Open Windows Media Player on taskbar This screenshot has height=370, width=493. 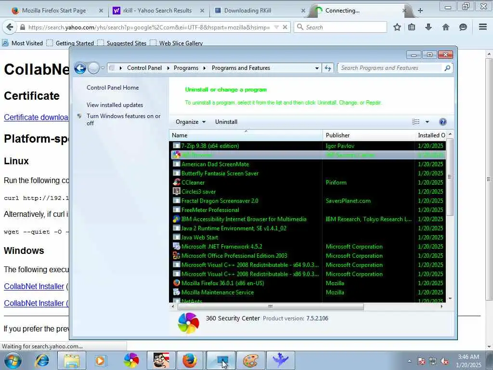click(x=101, y=360)
